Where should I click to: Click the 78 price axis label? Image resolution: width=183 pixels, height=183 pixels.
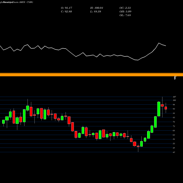(x=174, y=122)
